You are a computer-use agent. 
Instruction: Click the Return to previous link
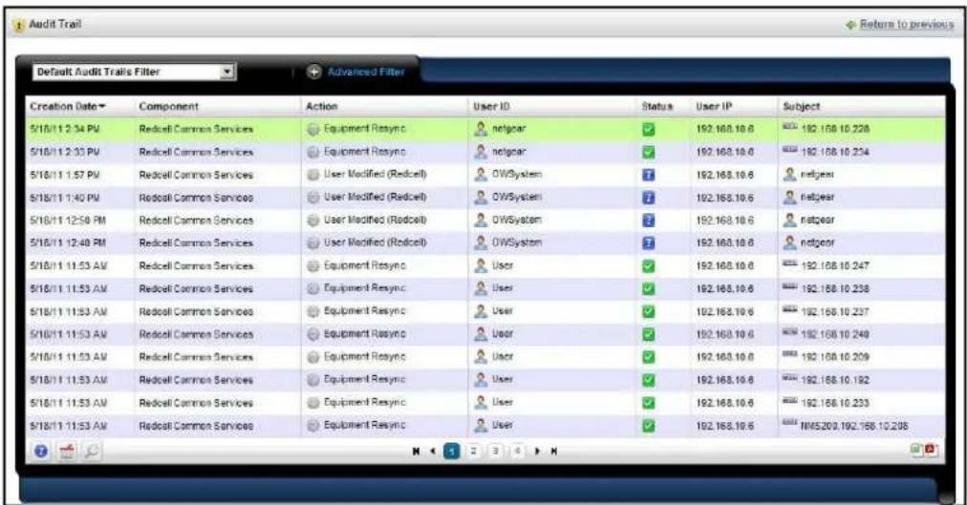click(907, 24)
